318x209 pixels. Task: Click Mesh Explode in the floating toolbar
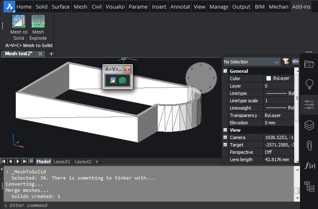click(x=122, y=81)
